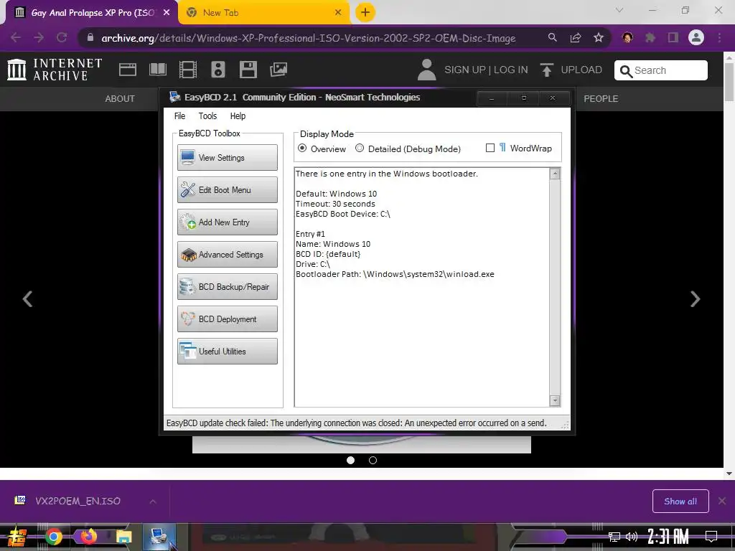Close the New Tab browser tab
This screenshot has width=735, height=551.
click(x=338, y=13)
